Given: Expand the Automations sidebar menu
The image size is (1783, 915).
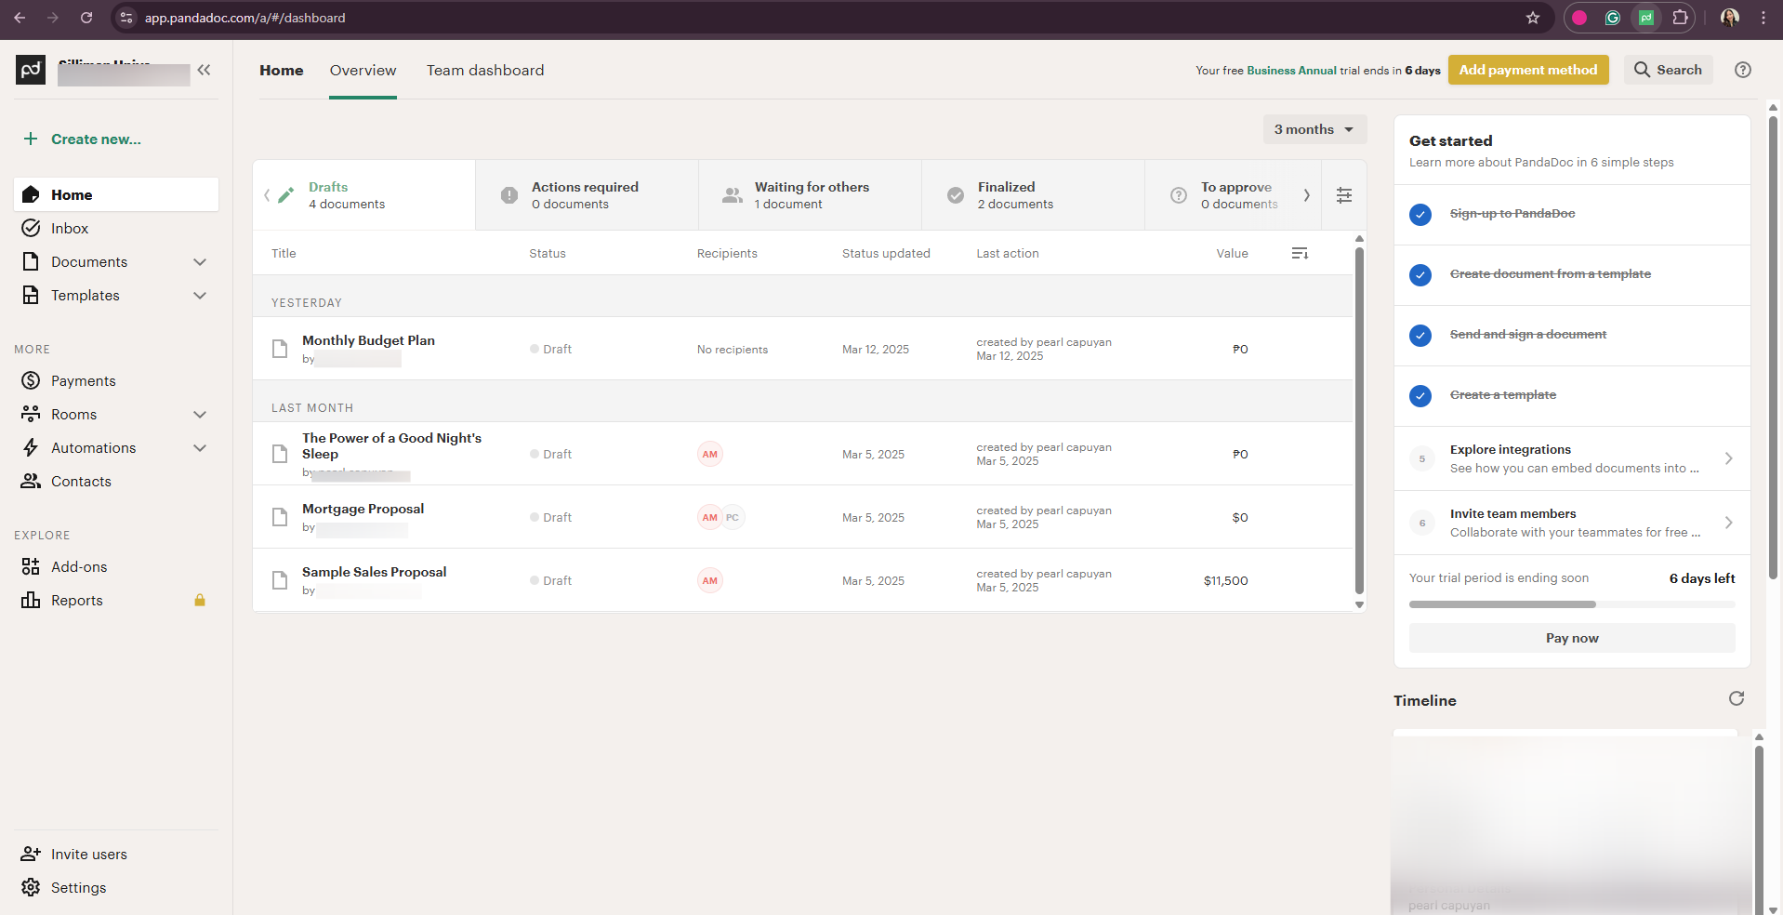Looking at the screenshot, I should pyautogui.click(x=199, y=448).
